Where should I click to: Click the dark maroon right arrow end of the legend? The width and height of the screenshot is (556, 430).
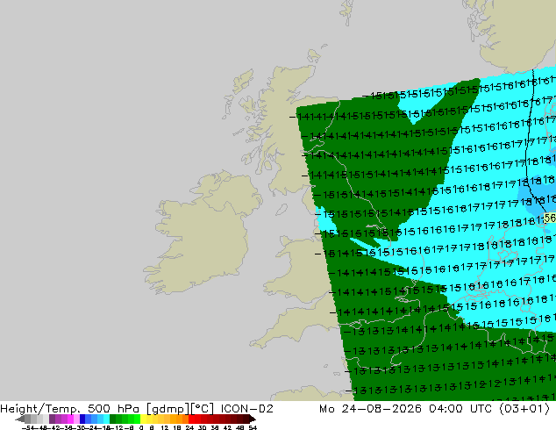pos(252,419)
